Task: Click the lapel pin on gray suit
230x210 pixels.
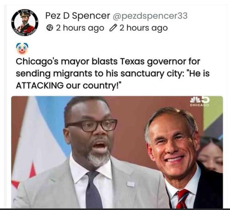Action: tap(131, 184)
